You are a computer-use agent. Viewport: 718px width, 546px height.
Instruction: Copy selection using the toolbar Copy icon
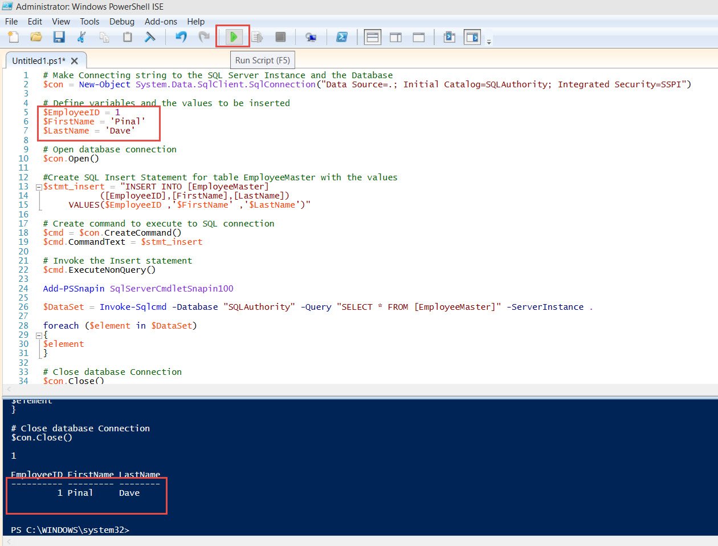104,37
